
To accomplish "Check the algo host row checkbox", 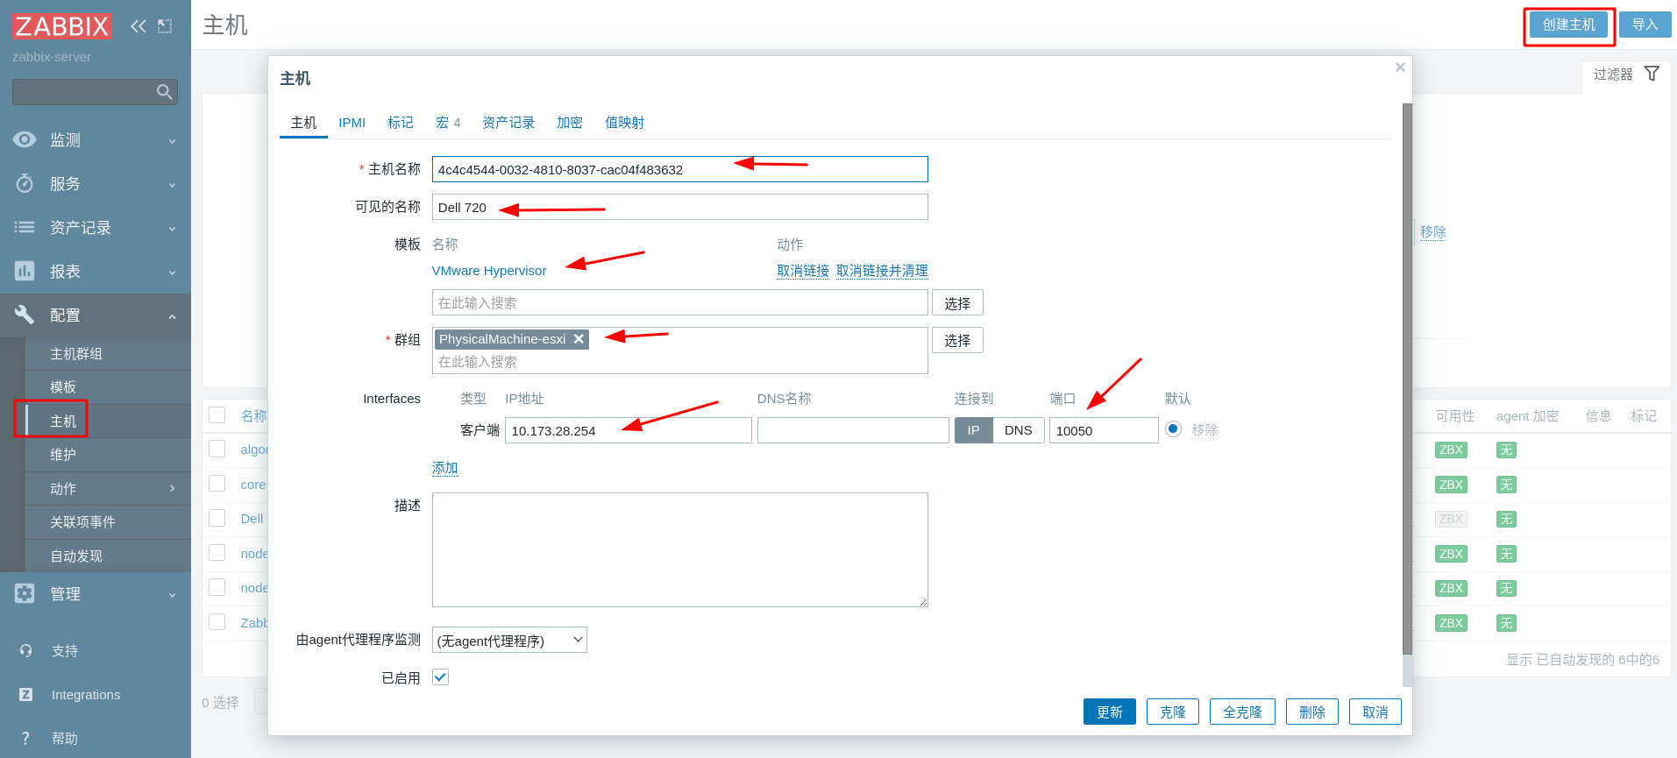I will pyautogui.click(x=217, y=449).
